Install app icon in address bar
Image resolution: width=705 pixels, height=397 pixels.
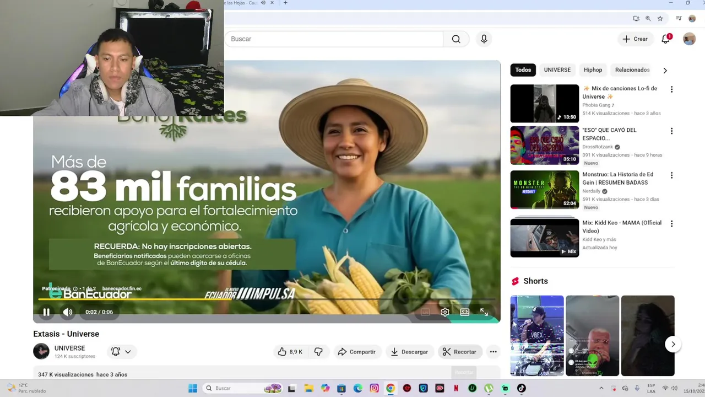pyautogui.click(x=636, y=18)
